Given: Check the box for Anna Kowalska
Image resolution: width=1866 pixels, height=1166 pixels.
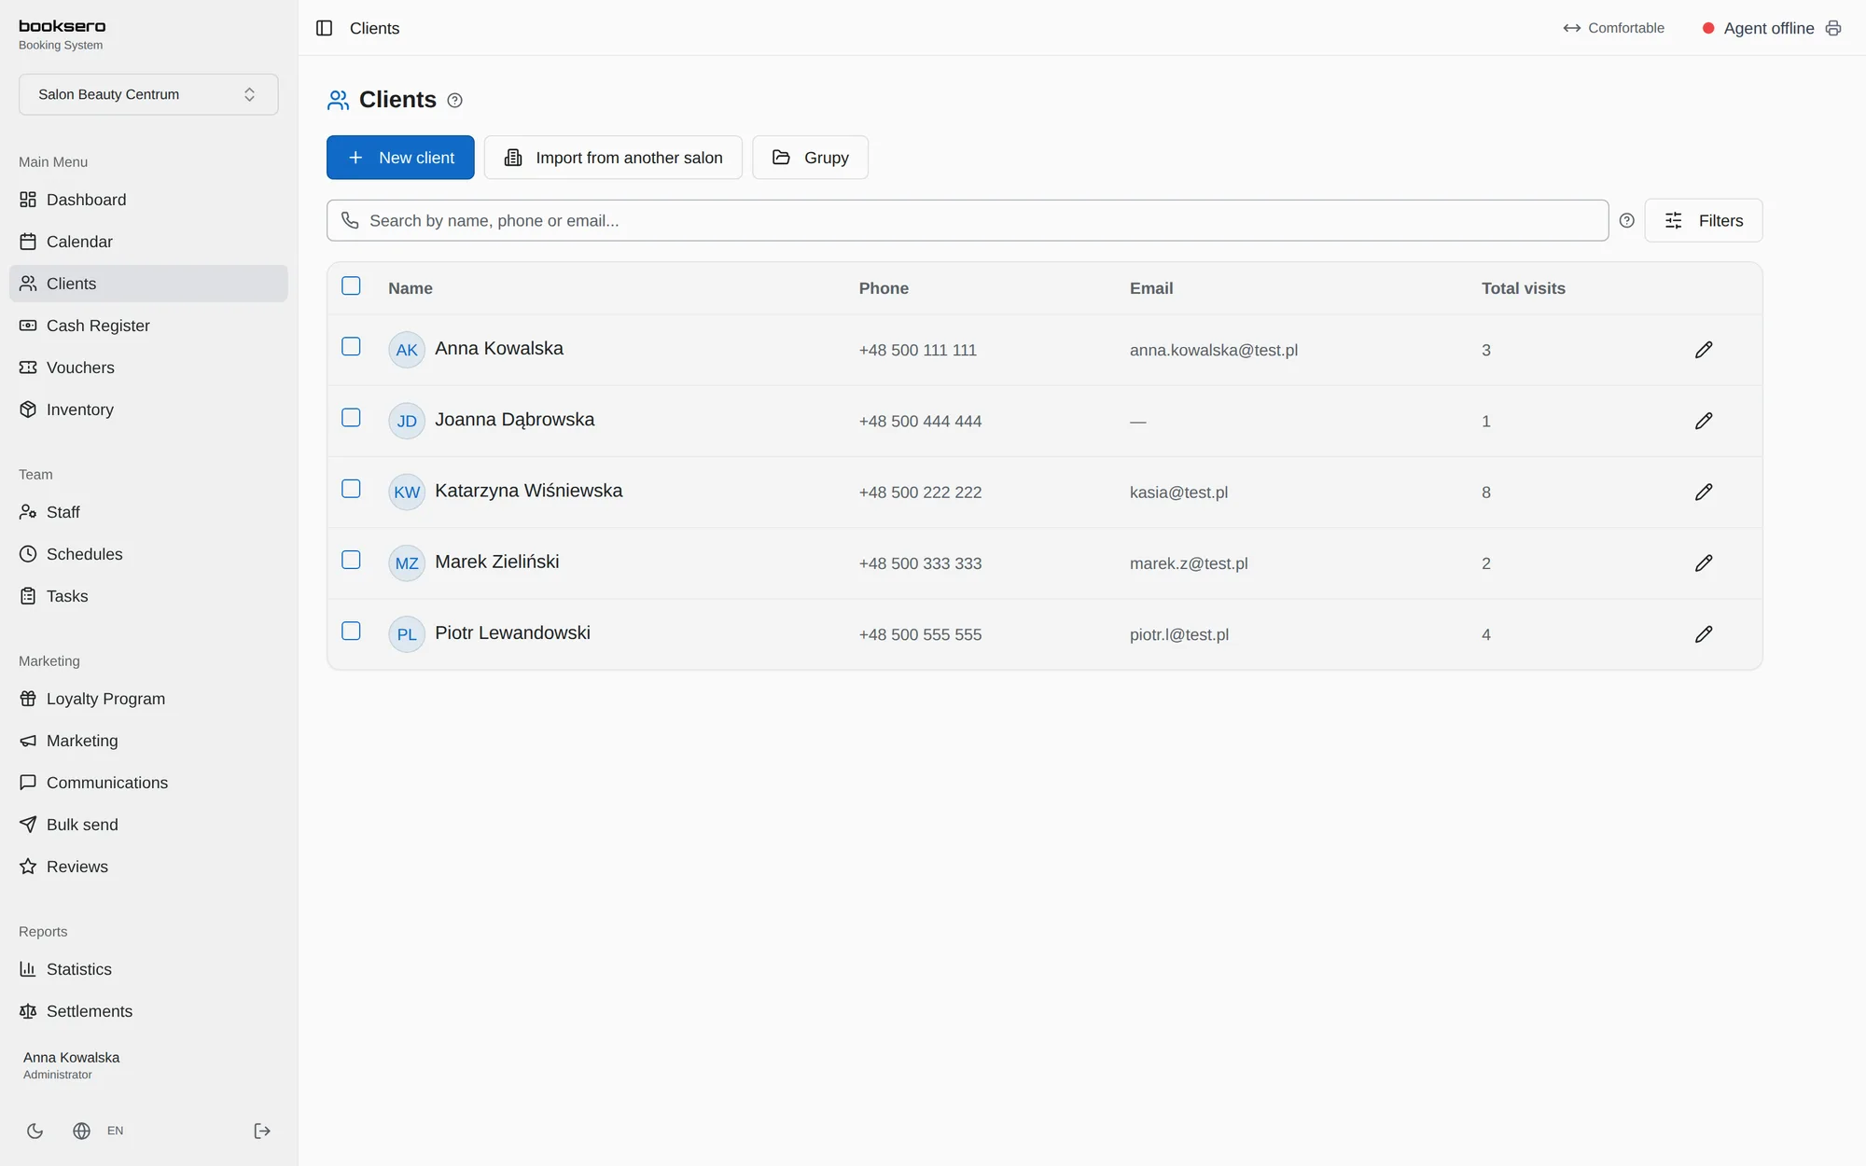Looking at the screenshot, I should (x=351, y=346).
